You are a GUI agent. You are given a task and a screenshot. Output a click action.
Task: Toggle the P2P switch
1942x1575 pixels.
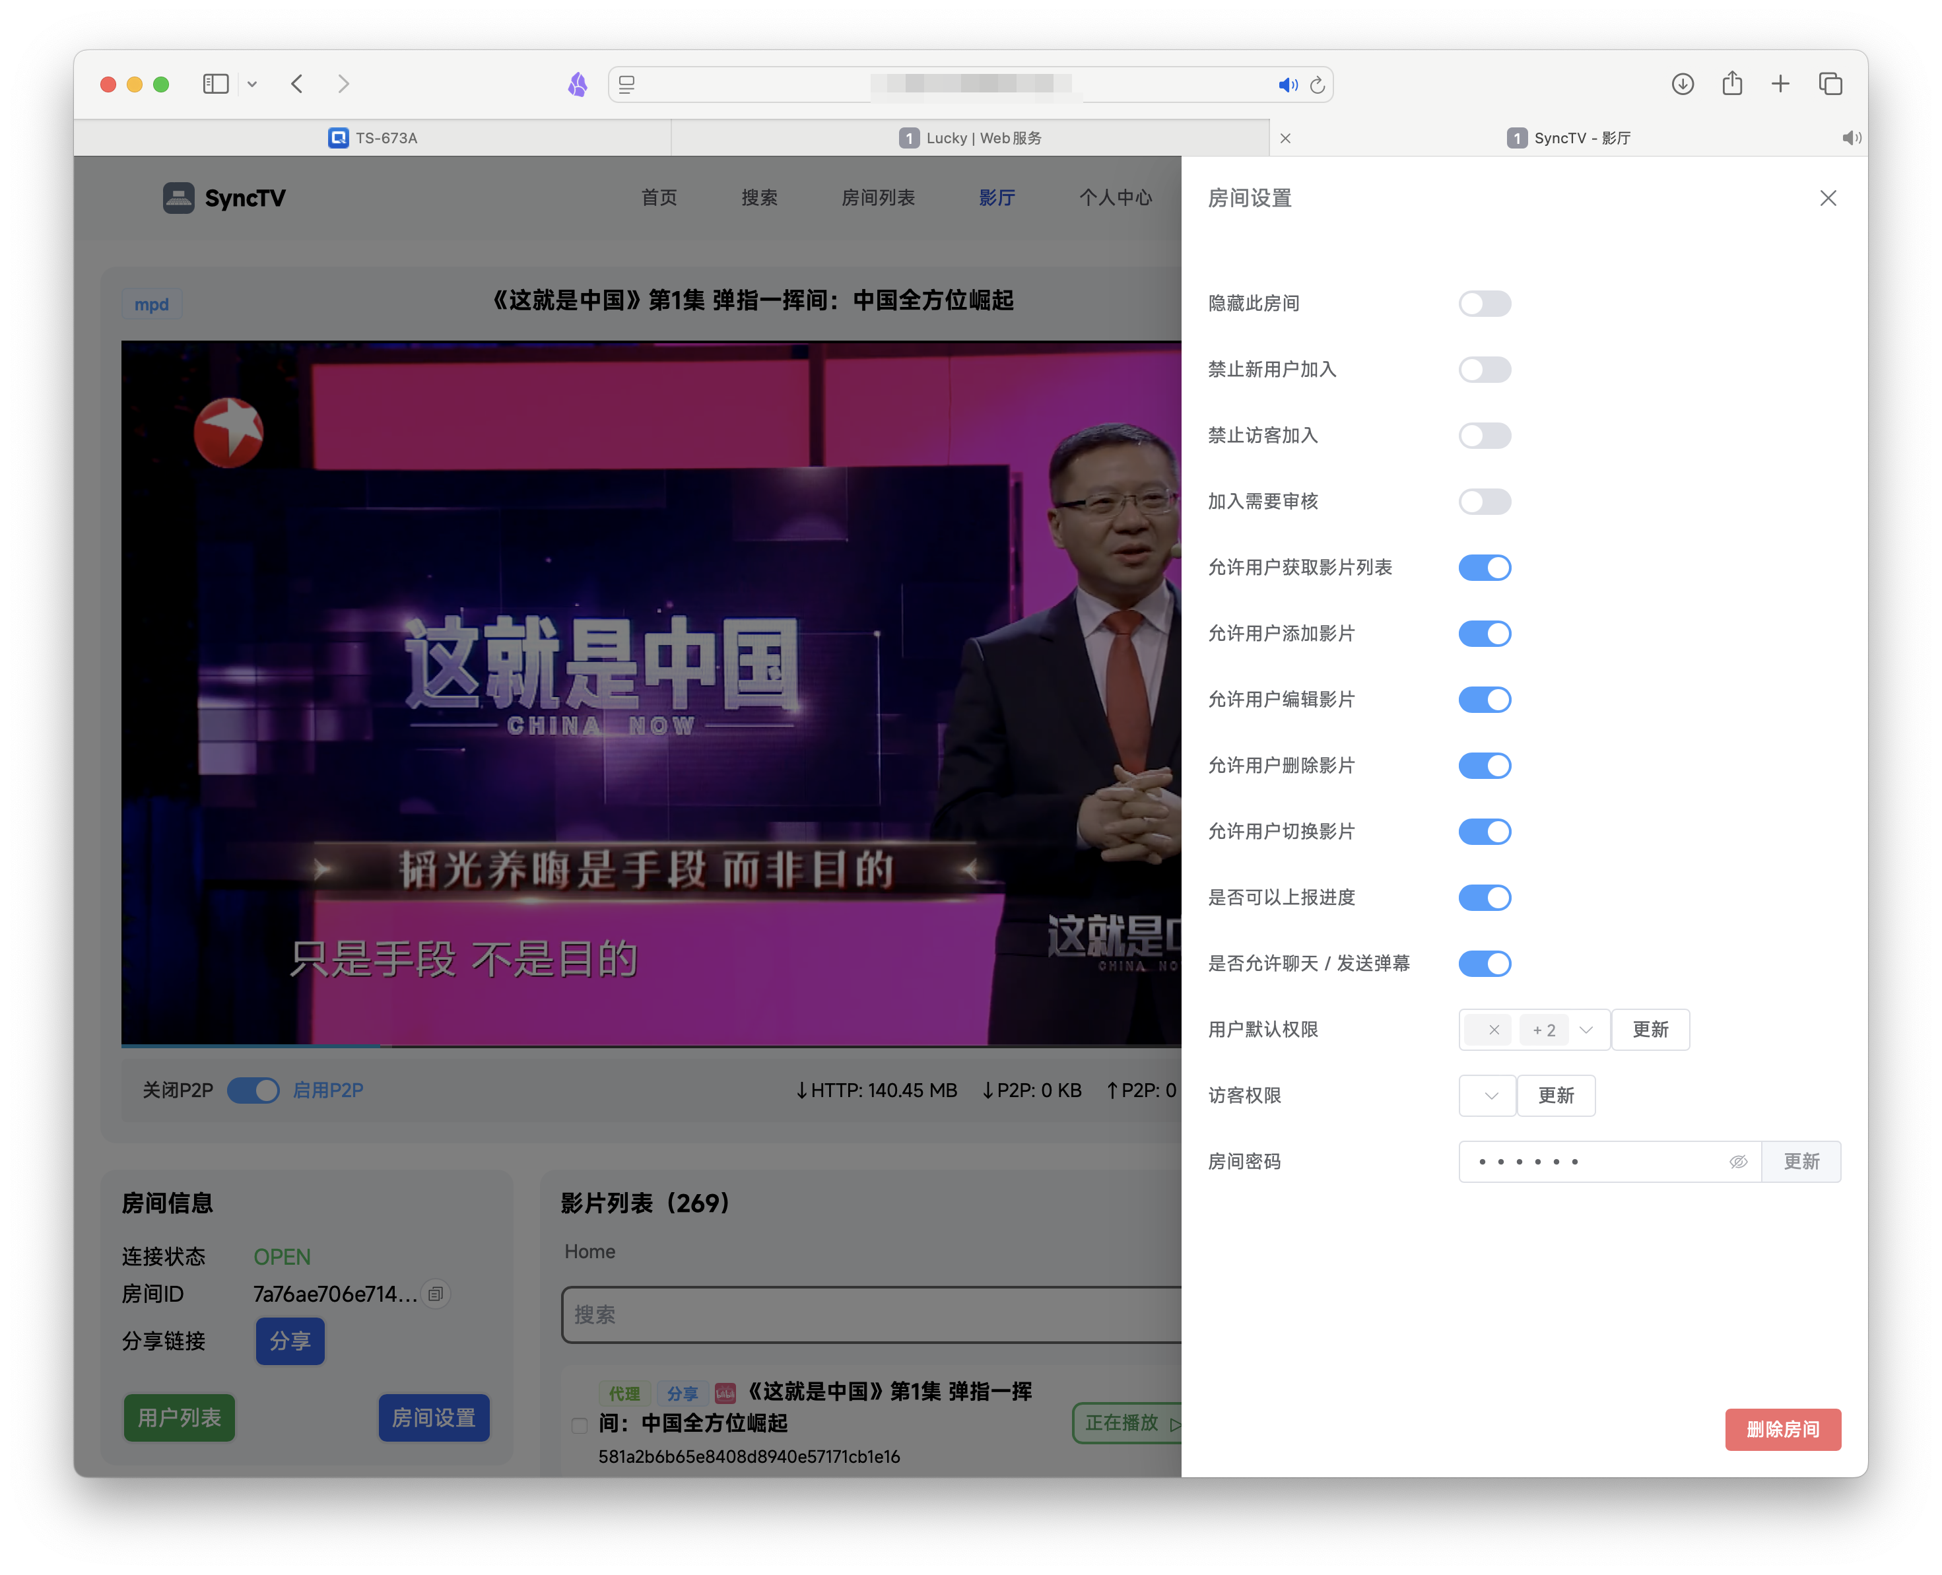coord(253,1090)
